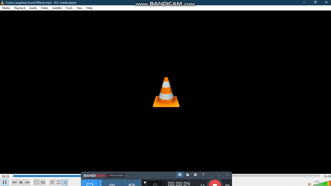Open the Video menu
The height and width of the screenshot is (186, 331).
tap(44, 8)
